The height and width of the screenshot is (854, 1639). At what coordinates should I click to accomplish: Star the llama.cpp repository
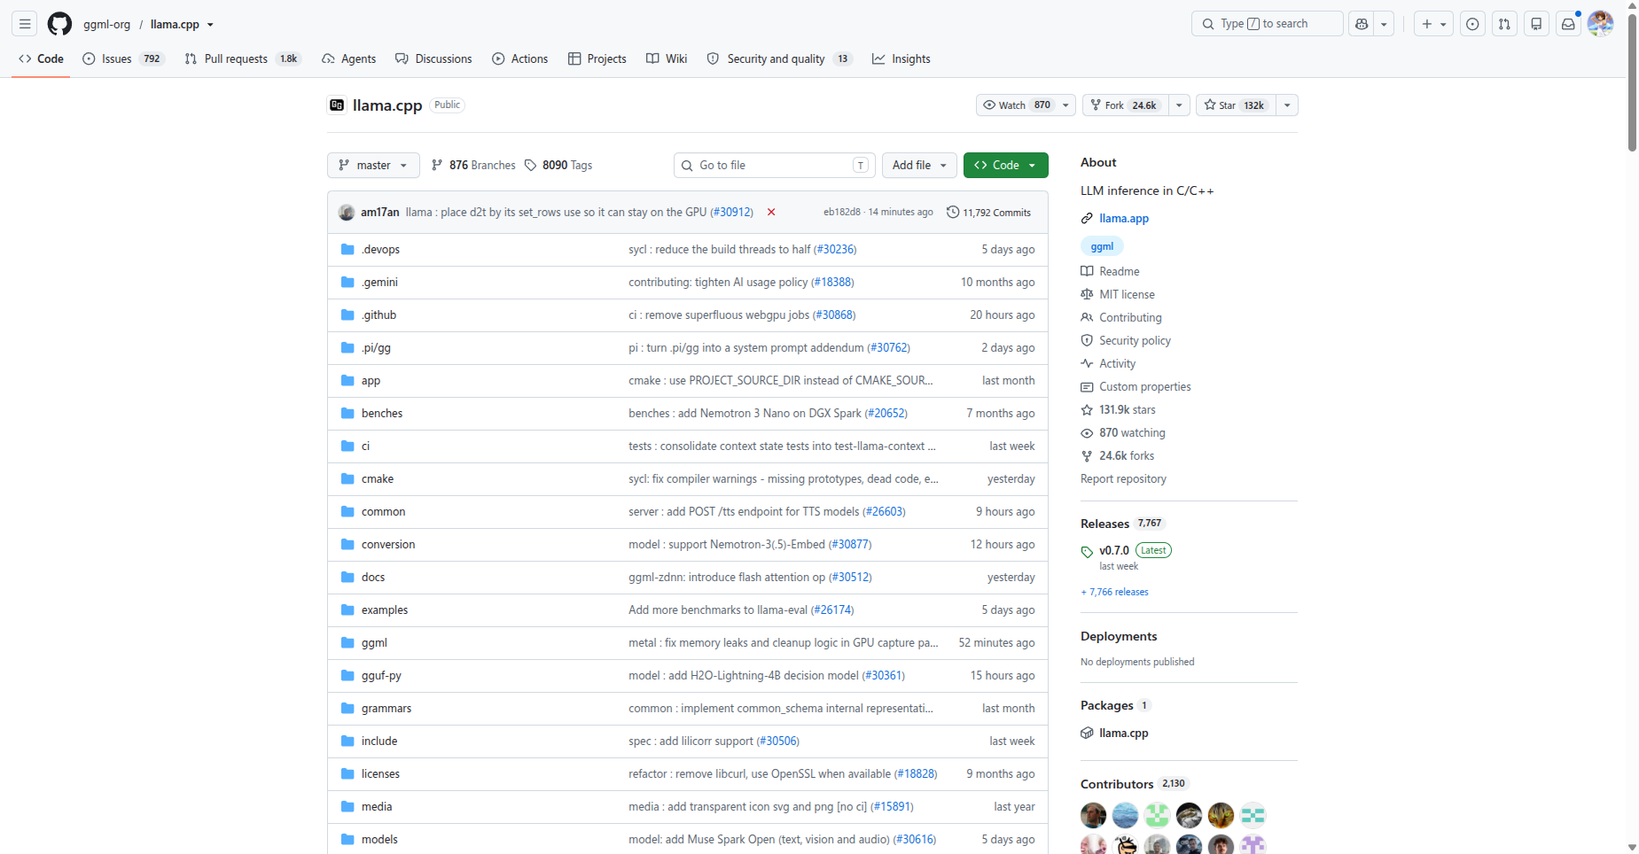(1236, 105)
